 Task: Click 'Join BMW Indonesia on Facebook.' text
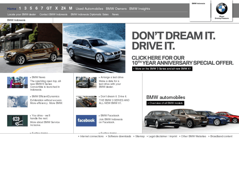pos(111,121)
